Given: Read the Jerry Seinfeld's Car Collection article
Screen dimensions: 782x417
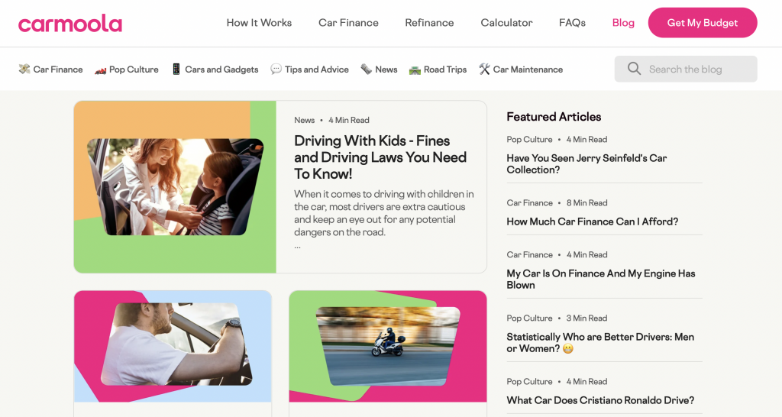Looking at the screenshot, I should coord(586,163).
